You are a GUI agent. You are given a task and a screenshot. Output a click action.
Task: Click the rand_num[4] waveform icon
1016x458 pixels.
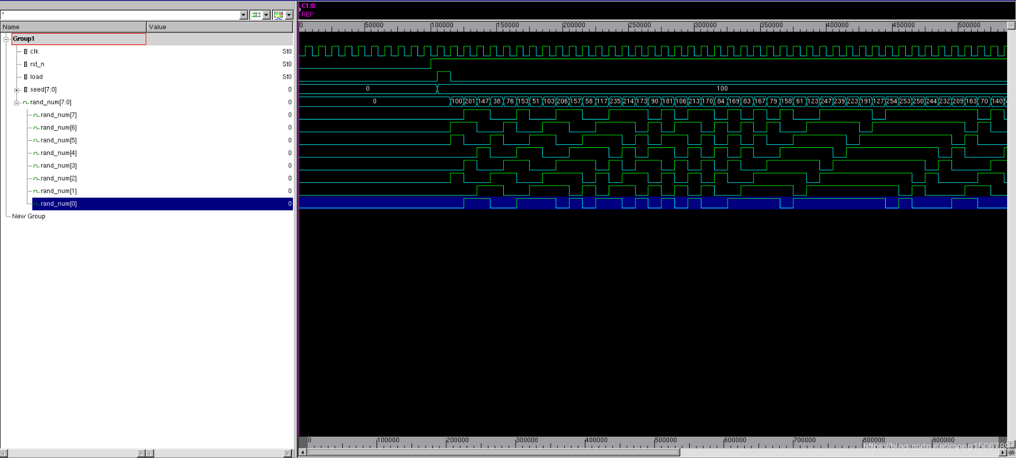coord(36,153)
